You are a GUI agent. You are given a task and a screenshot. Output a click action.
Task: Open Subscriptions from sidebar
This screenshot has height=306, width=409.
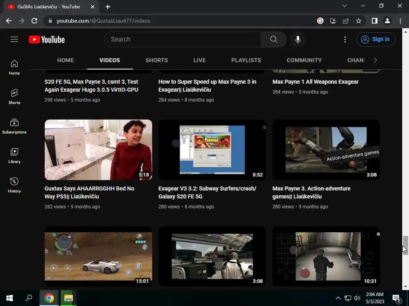14,126
